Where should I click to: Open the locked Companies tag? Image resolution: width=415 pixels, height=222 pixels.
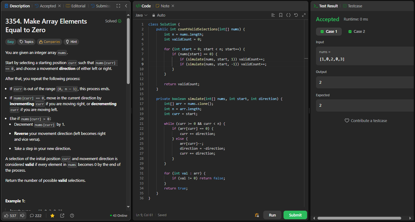49,42
